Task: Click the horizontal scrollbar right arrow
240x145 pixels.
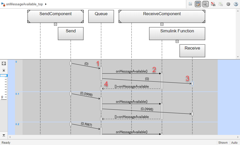Action: point(238,137)
